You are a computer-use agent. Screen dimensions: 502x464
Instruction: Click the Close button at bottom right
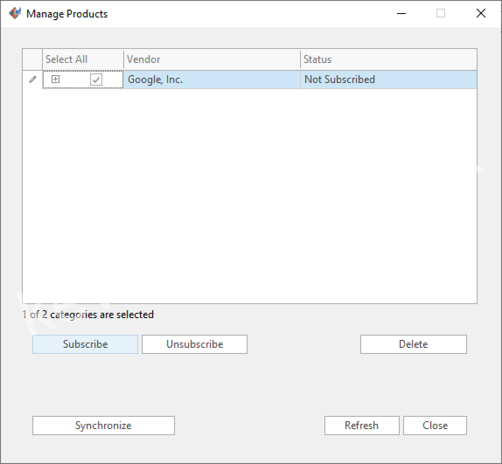tap(435, 426)
